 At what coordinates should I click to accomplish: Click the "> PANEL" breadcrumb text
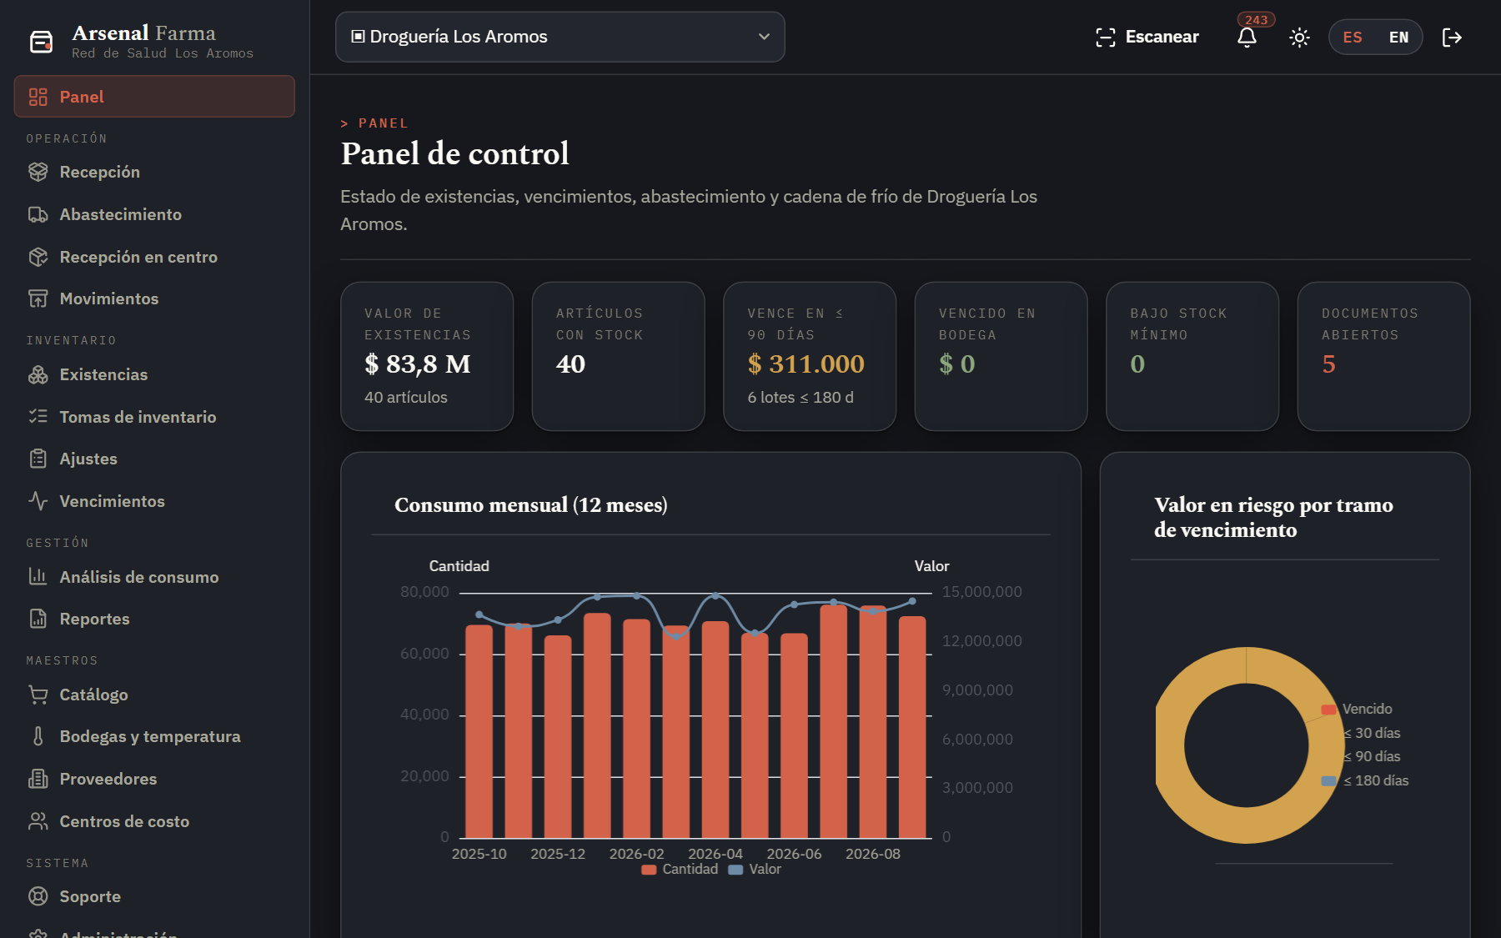tap(374, 123)
